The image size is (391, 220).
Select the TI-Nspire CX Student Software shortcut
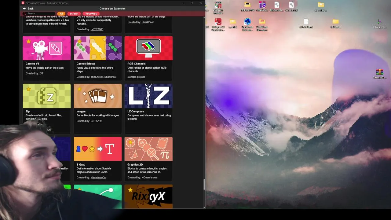pyautogui.click(x=218, y=25)
